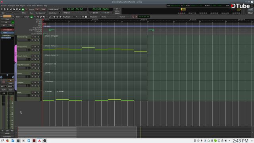
Task: Go to session end transport button
Action: [11, 10]
